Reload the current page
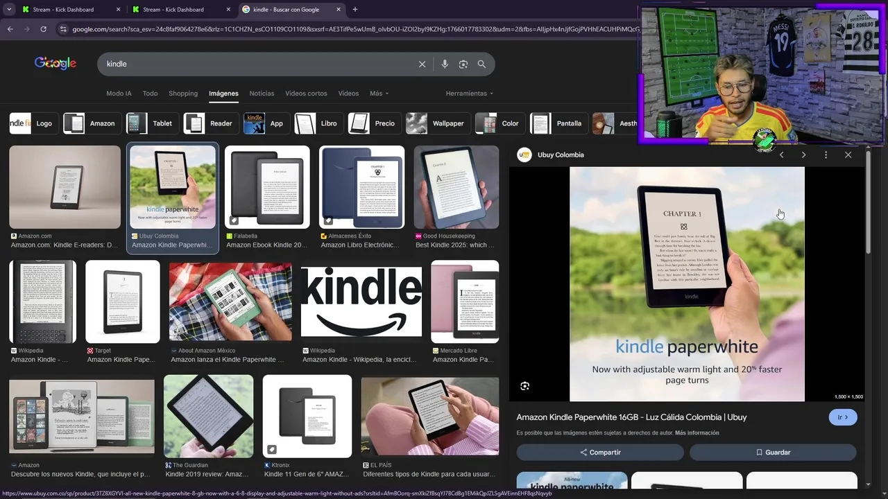The image size is (888, 499). [43, 29]
